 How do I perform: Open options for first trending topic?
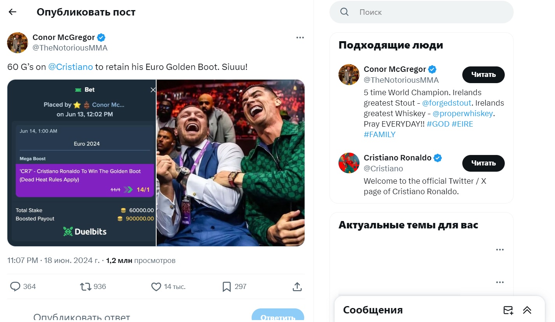point(500,250)
